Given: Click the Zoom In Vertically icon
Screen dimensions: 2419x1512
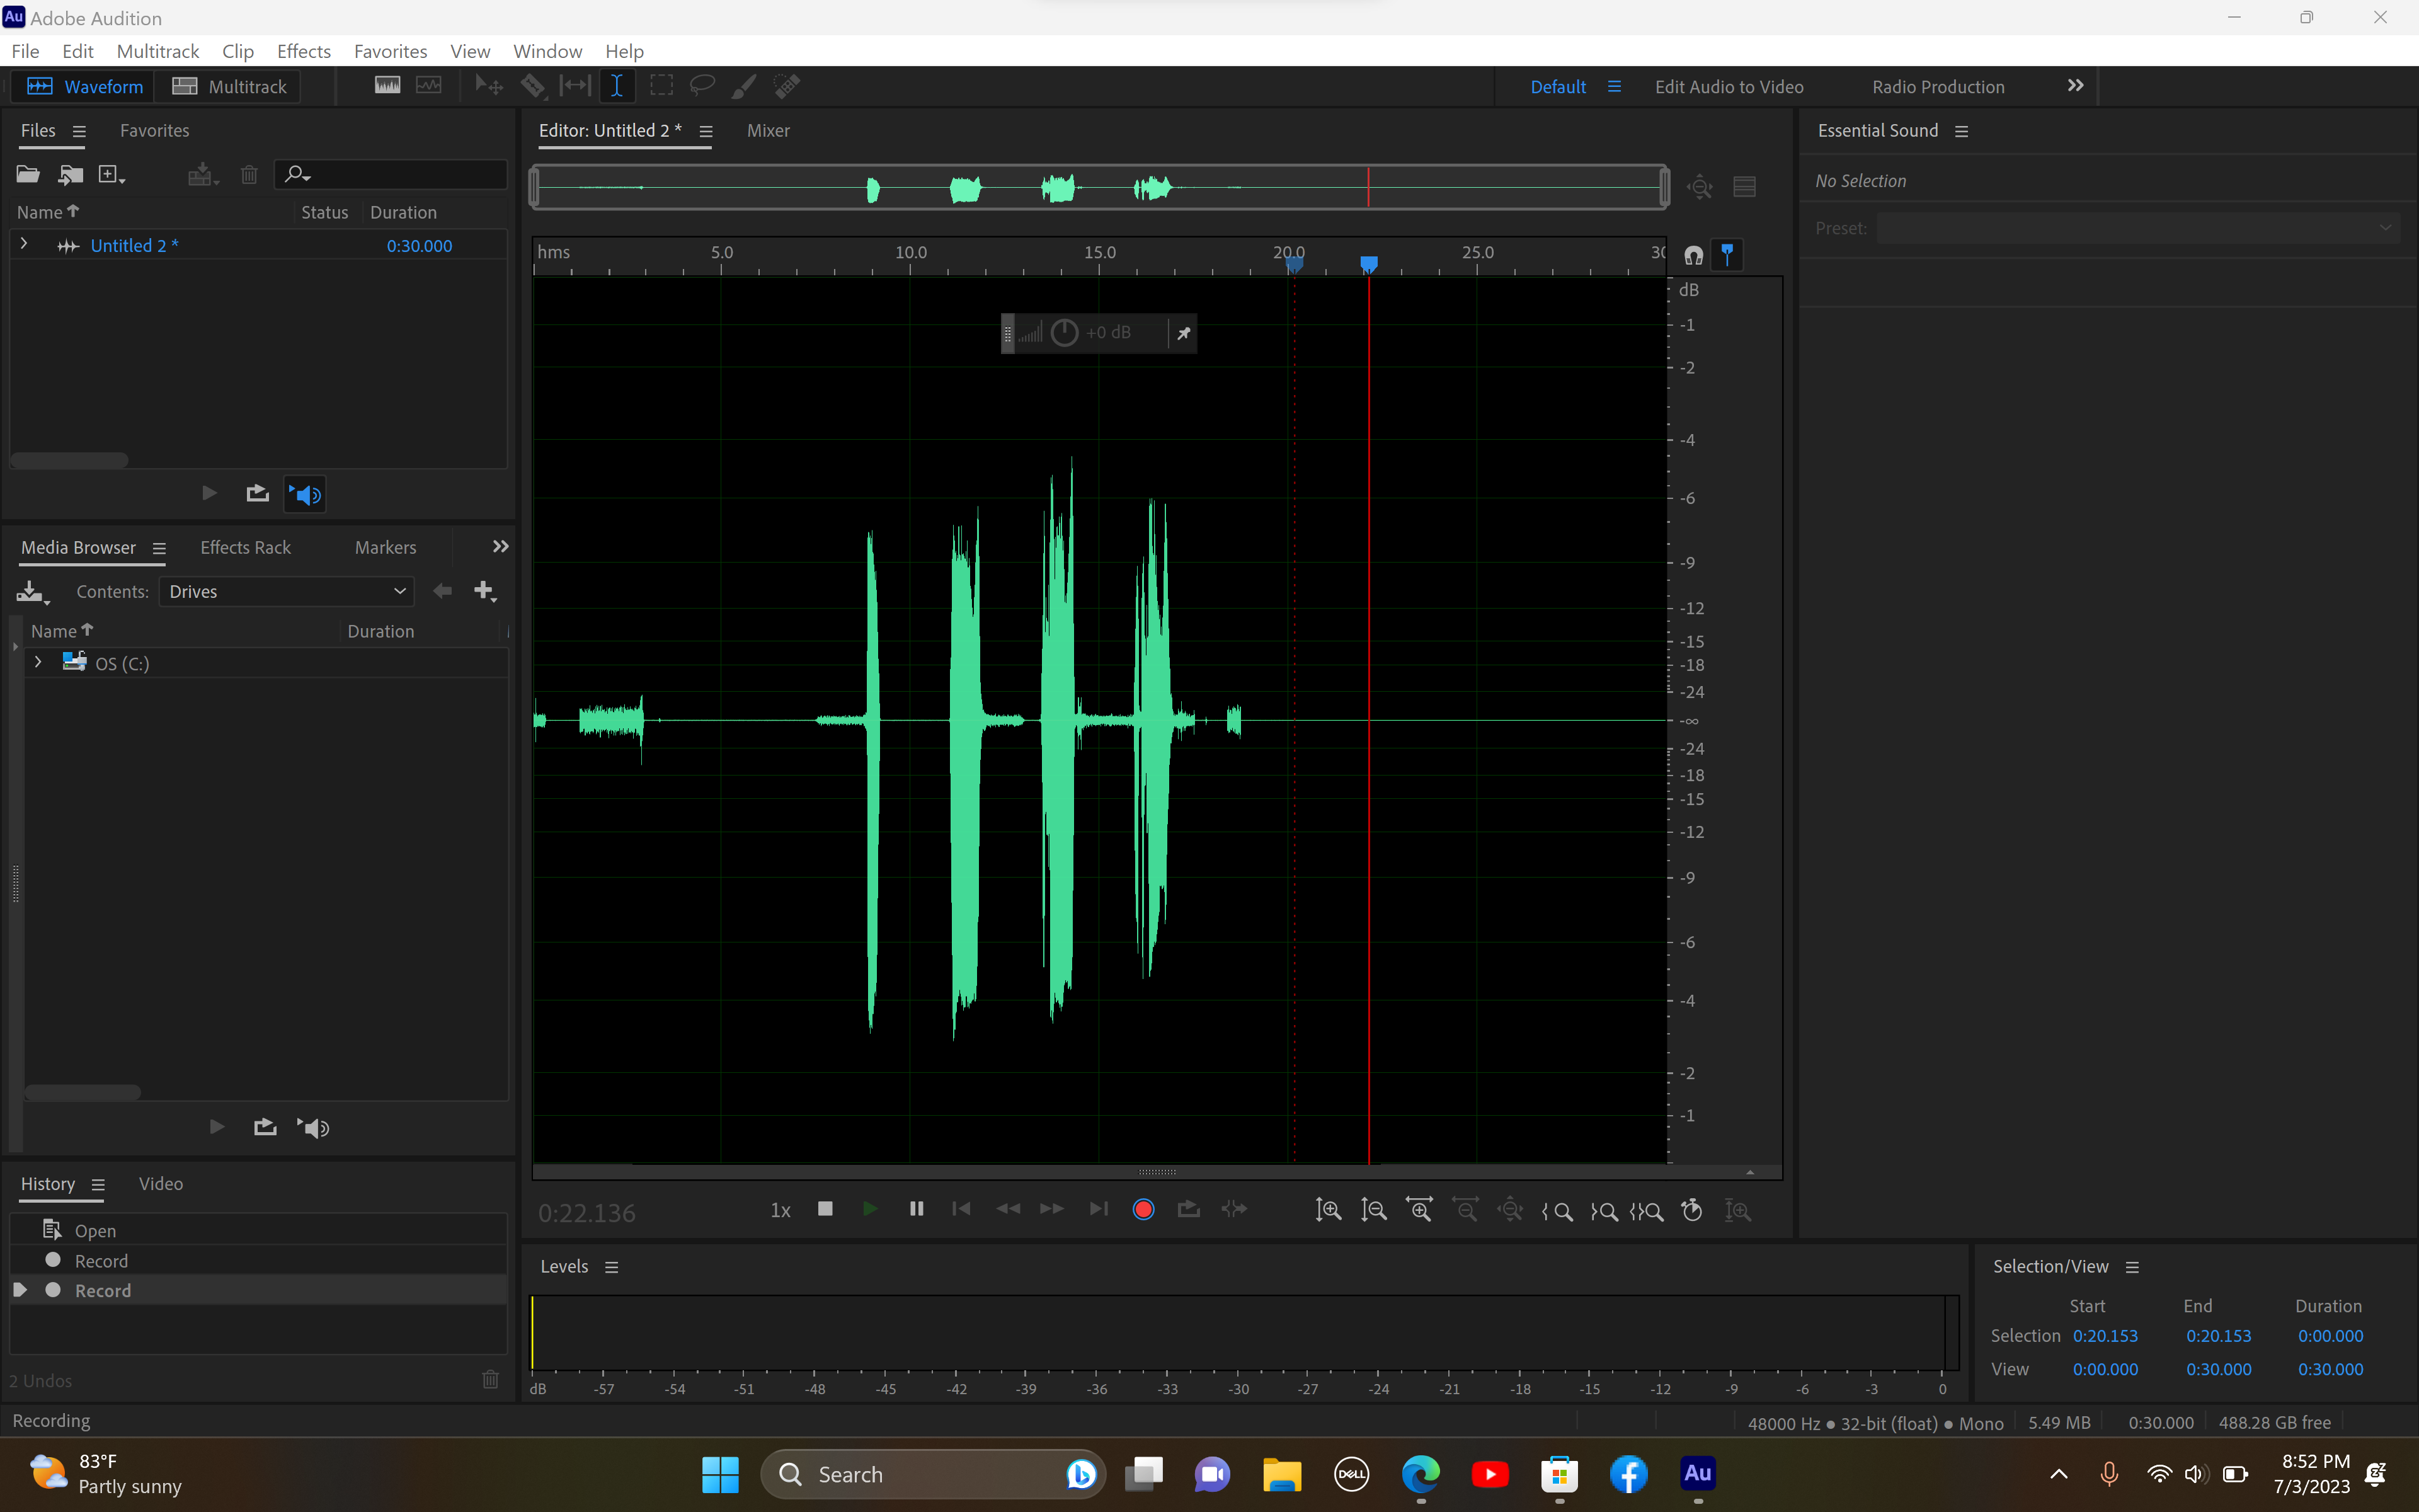Looking at the screenshot, I should (x=1327, y=1210).
